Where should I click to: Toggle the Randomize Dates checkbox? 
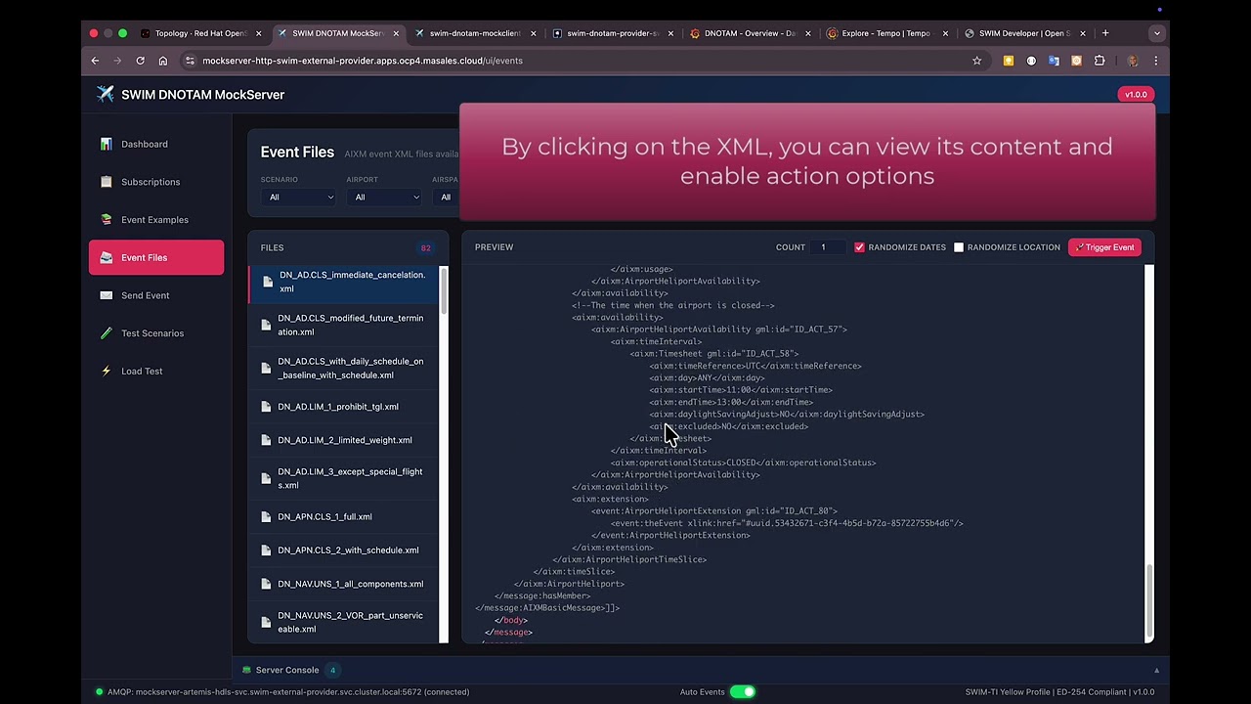860,247
